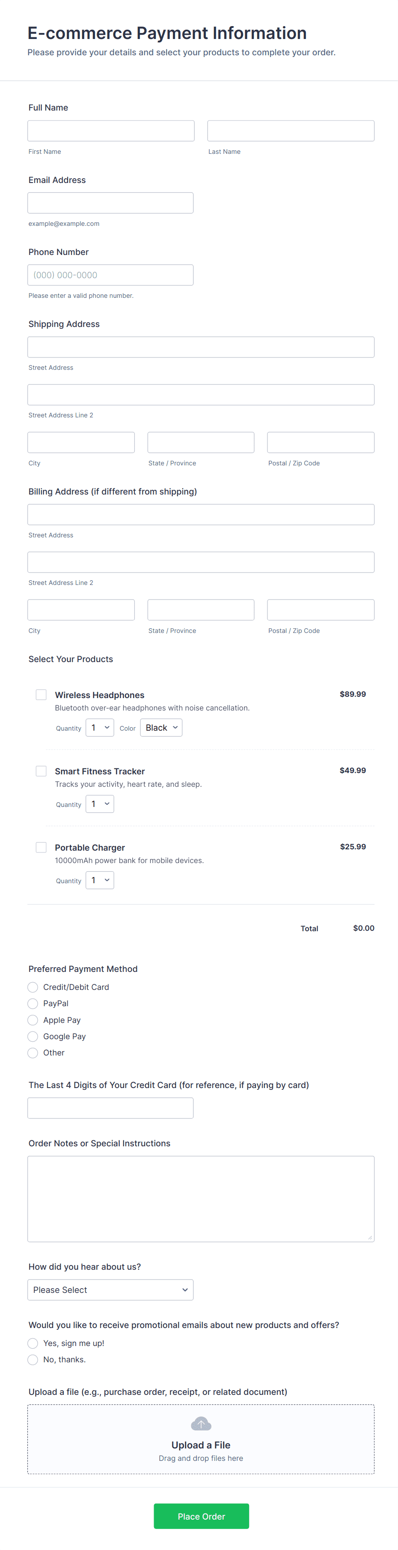
Task: Select Google Pay radio button
Action: click(33, 1036)
